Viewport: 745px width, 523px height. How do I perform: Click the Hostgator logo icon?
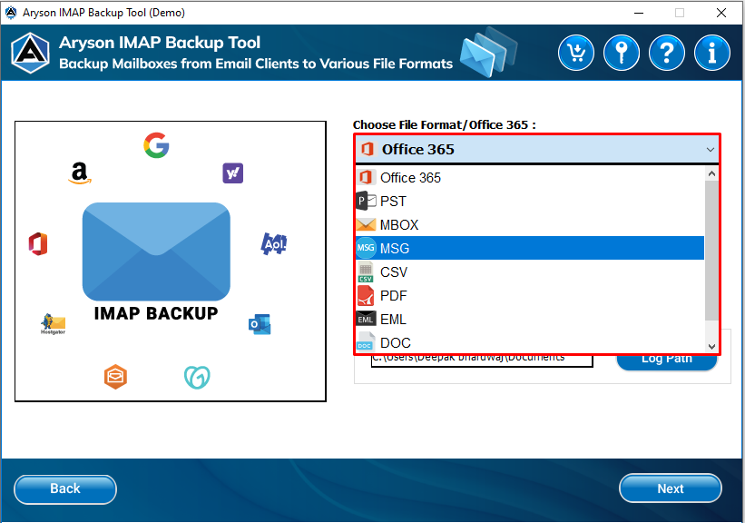click(x=53, y=324)
